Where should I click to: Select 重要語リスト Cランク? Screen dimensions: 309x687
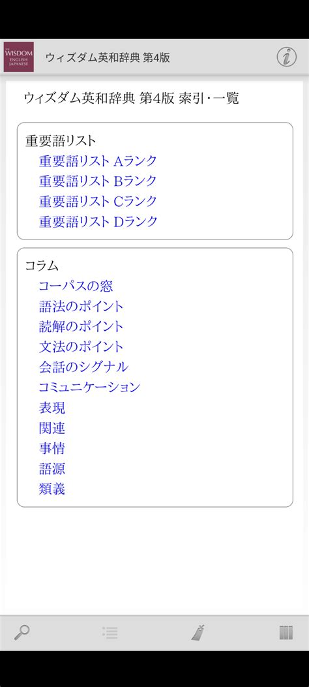coord(98,201)
